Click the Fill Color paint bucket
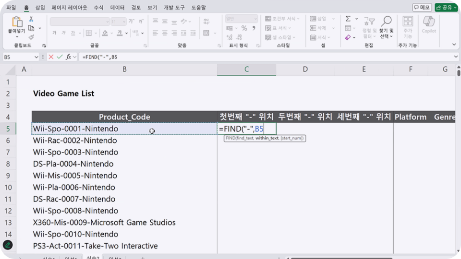The width and height of the screenshot is (461, 259). click(x=105, y=33)
